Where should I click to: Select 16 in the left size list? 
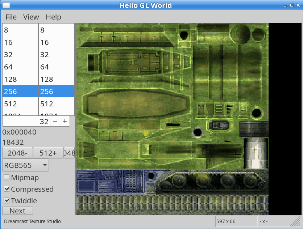click(x=20, y=42)
